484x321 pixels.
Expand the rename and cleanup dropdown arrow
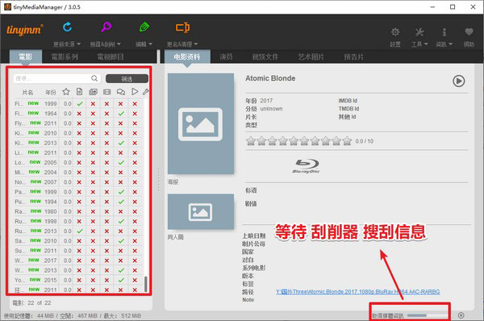(x=196, y=44)
